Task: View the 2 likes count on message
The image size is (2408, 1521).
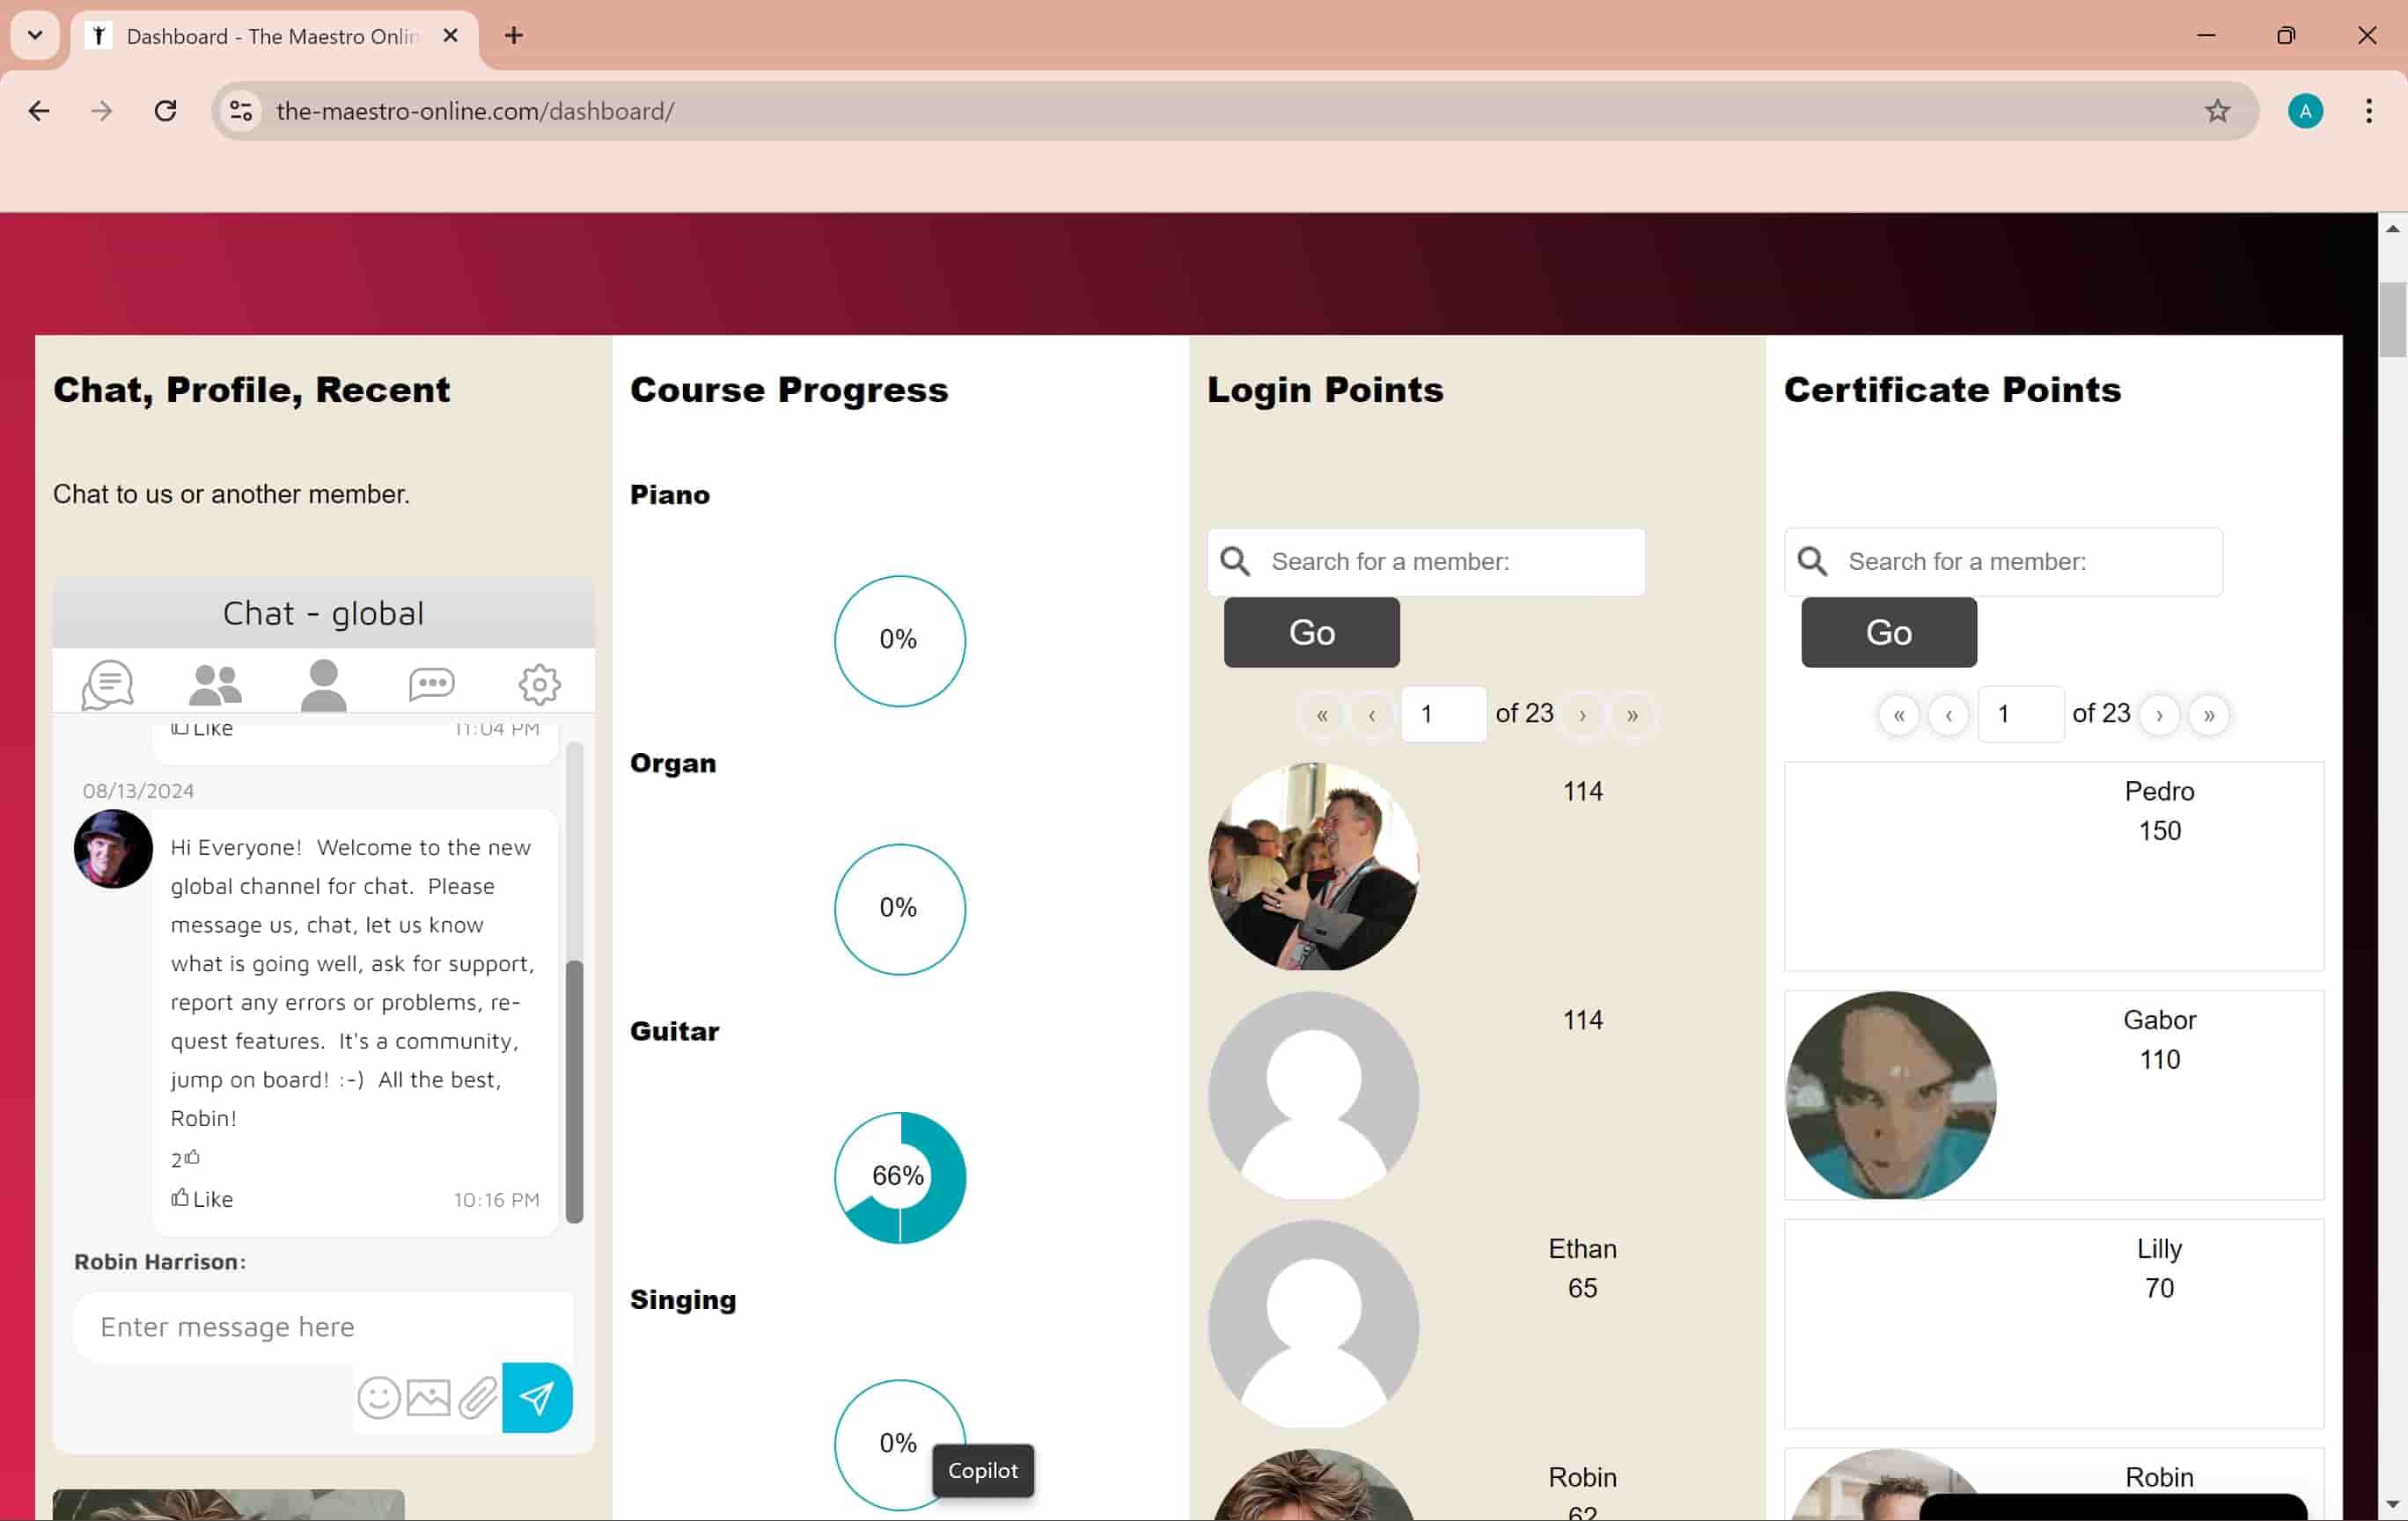Action: point(185,1159)
